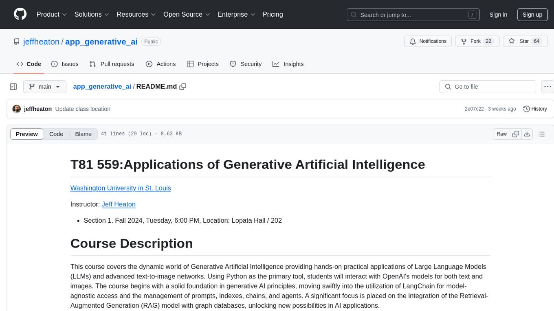Go to the Pricing page

pyautogui.click(x=273, y=14)
